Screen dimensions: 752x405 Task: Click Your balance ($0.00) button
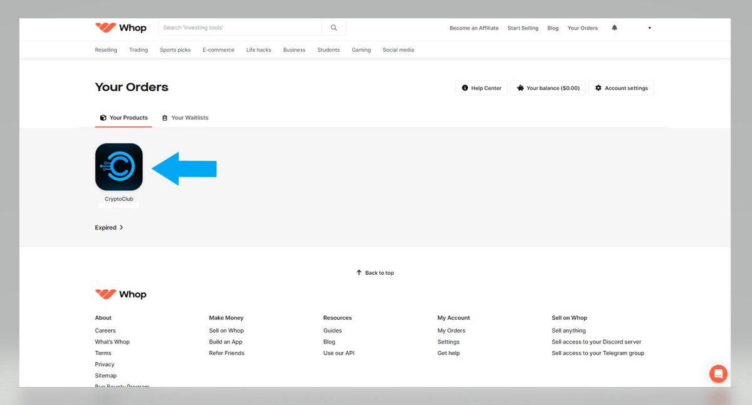548,88
